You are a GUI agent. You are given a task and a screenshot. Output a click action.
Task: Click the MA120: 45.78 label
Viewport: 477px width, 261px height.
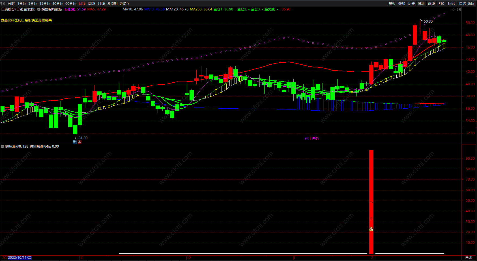point(177,9)
